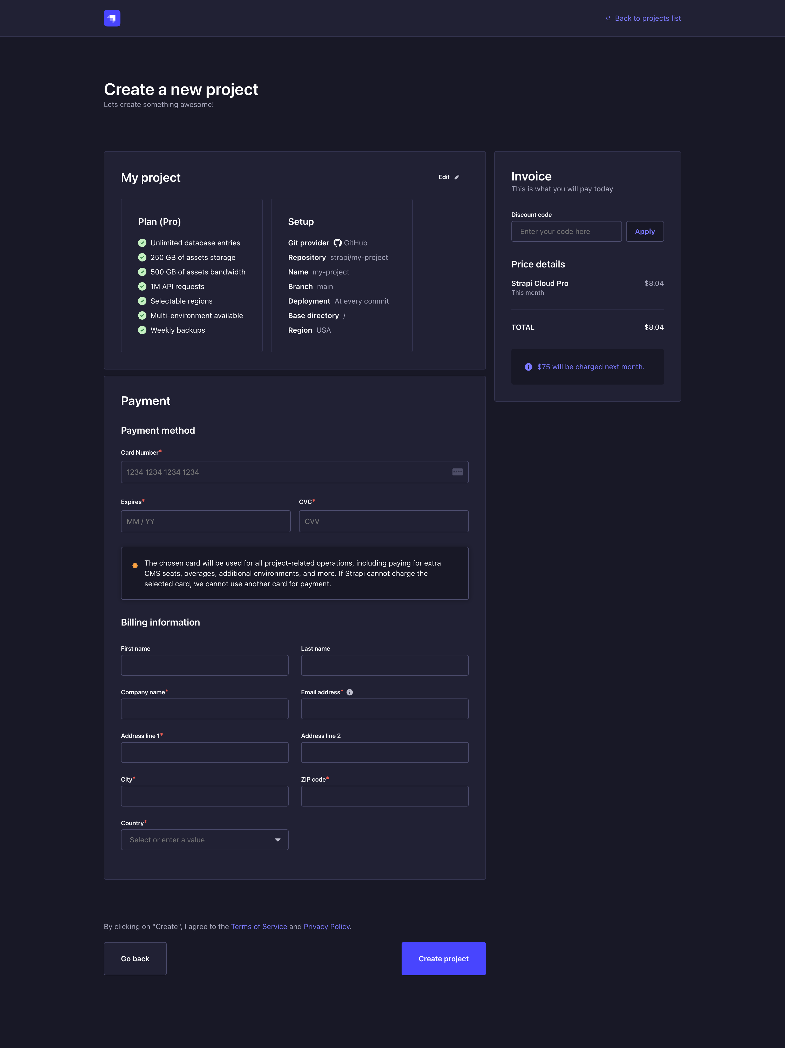Expand the Country dropdown chevron
The height and width of the screenshot is (1048, 785).
click(x=278, y=839)
